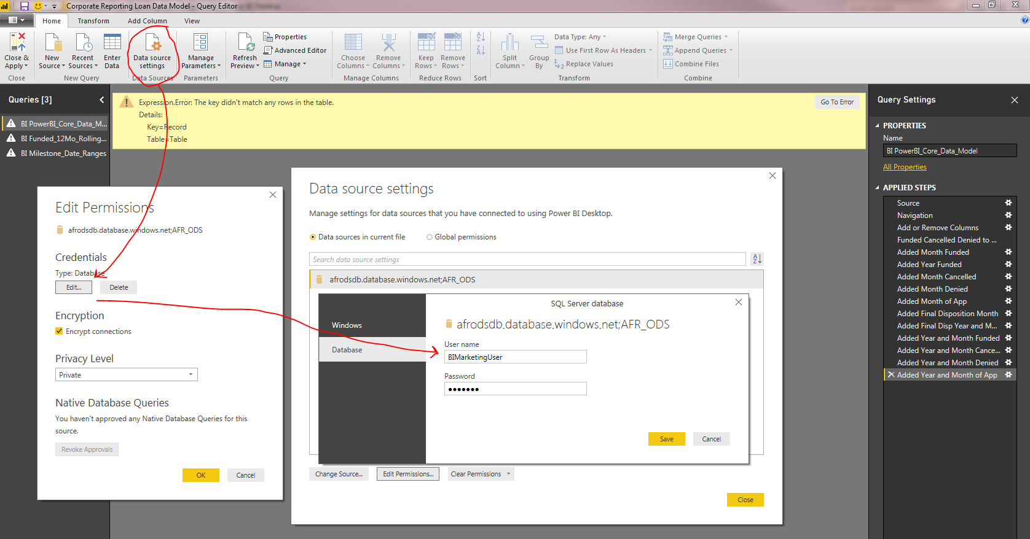Click the Manage Parameters icon
This screenshot has height=539, width=1030.
pos(200,43)
